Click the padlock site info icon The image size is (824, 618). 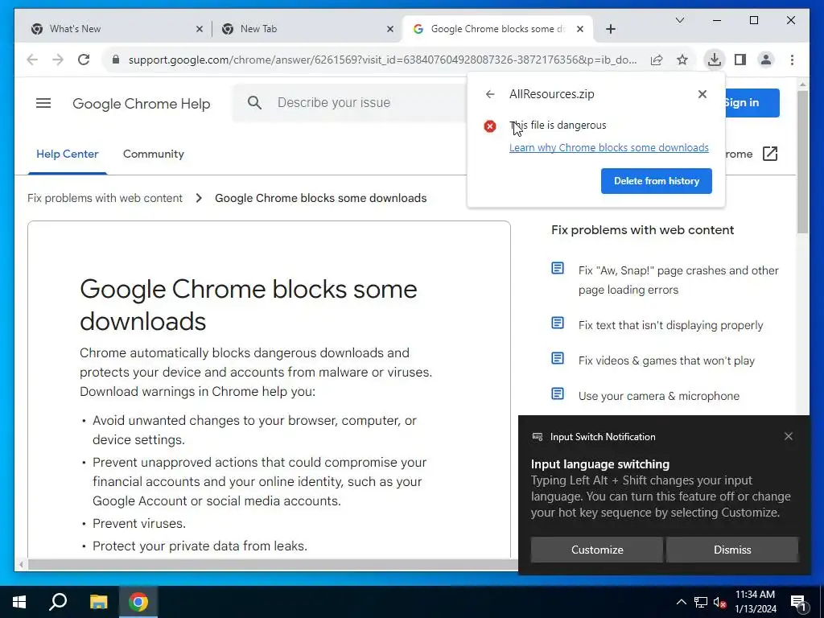tap(116, 60)
